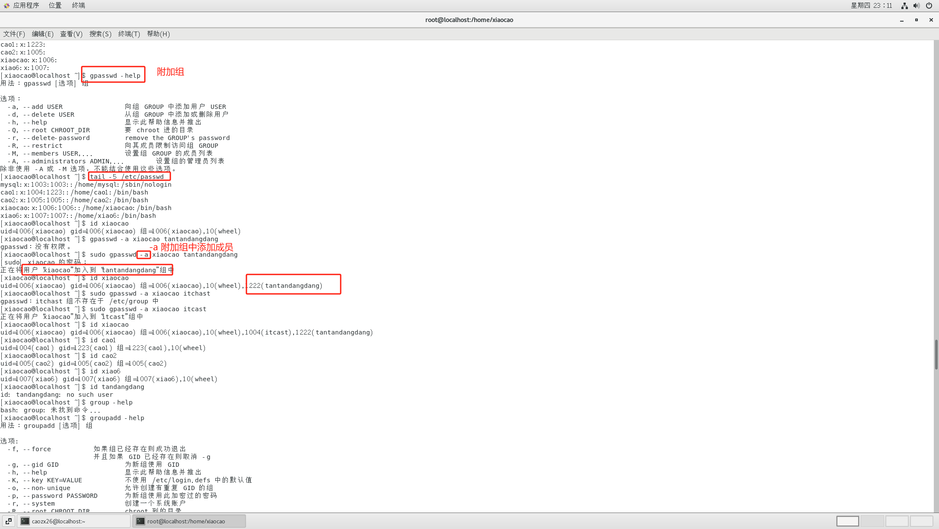The height and width of the screenshot is (529, 939).
Task: Minimize the root@localhost terminal window
Action: click(x=902, y=20)
